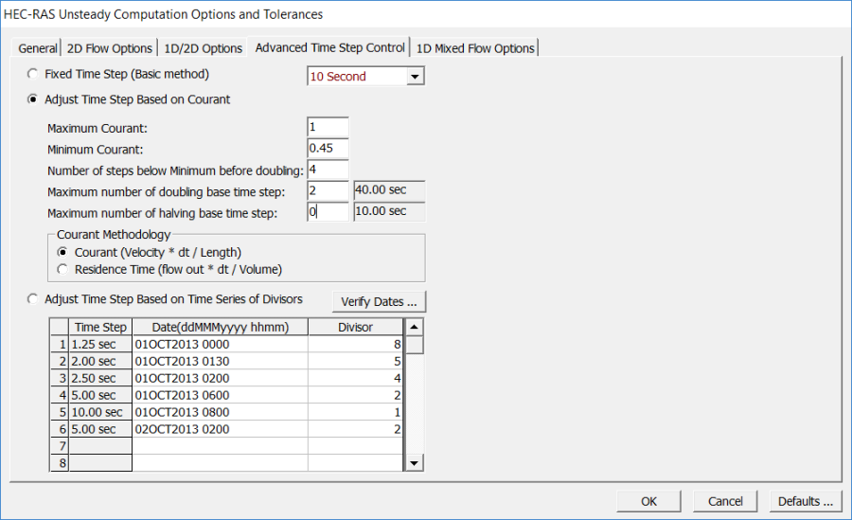
Task: Open the 2D Flow Options tab
Action: [x=109, y=48]
